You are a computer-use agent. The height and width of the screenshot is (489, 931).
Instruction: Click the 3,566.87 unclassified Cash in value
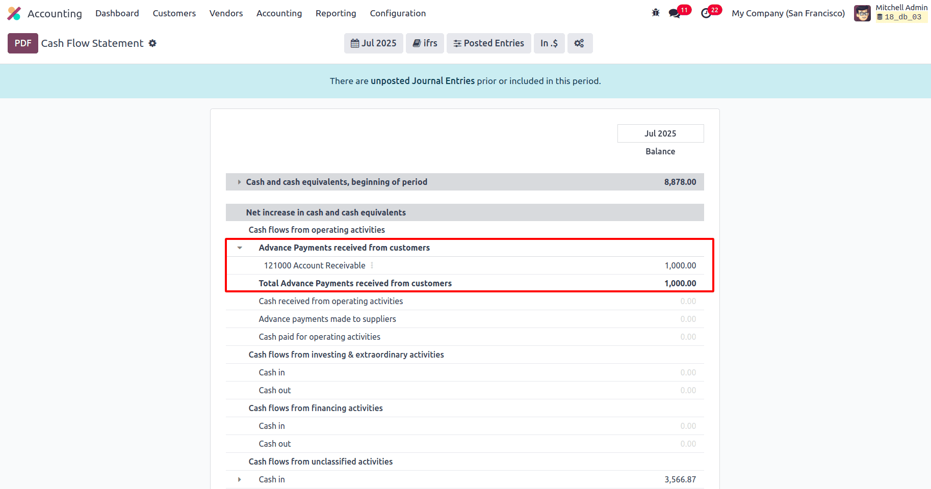click(680, 479)
